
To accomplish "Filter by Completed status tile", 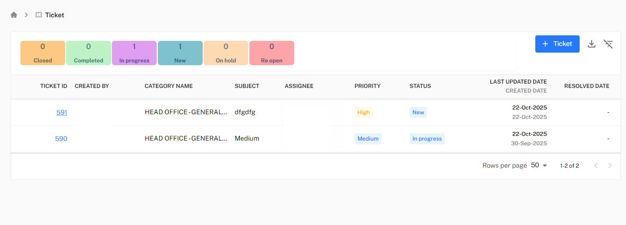I will [x=88, y=53].
